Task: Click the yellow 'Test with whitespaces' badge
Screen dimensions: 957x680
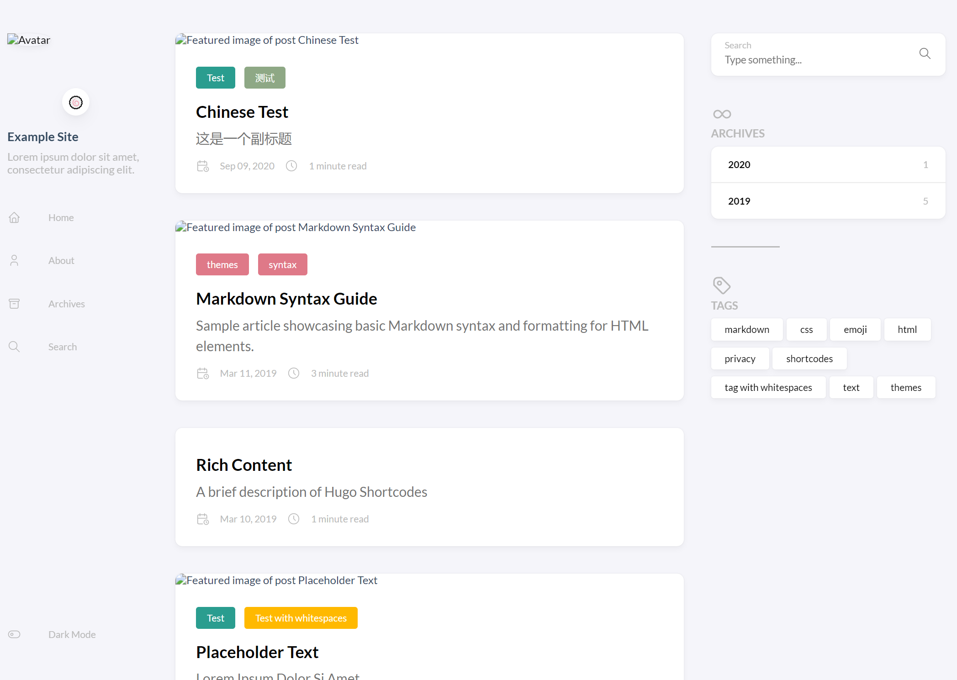Action: (301, 618)
